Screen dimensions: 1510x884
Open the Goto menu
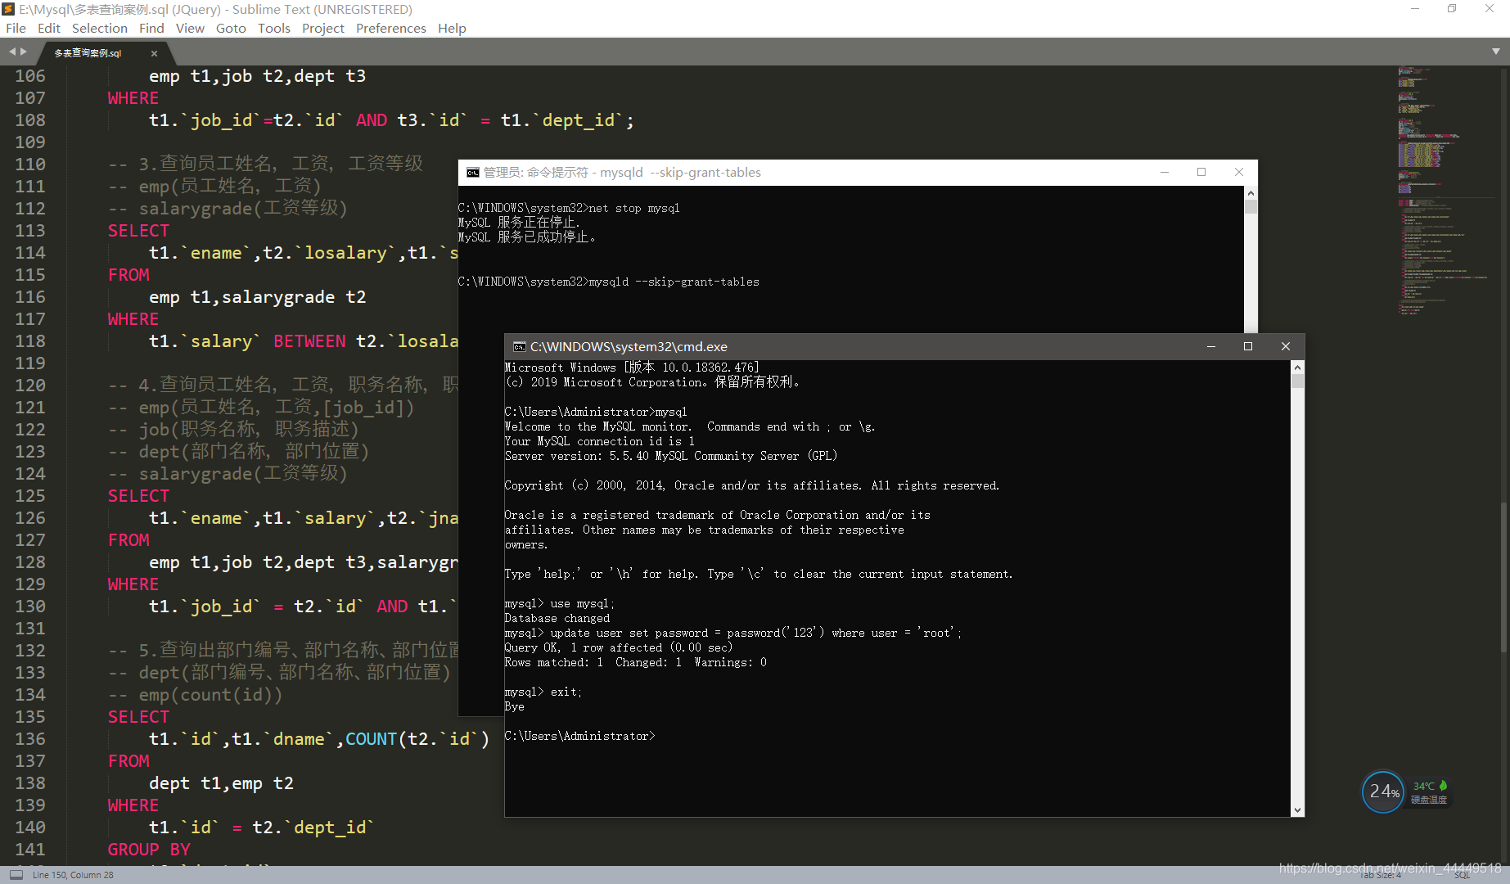click(231, 28)
